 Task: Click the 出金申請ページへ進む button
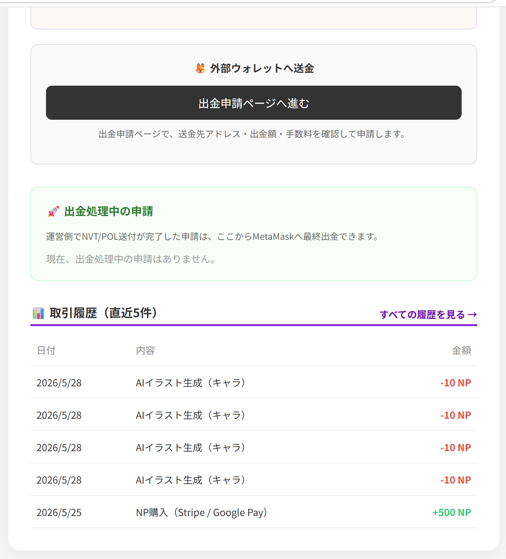pos(253,103)
